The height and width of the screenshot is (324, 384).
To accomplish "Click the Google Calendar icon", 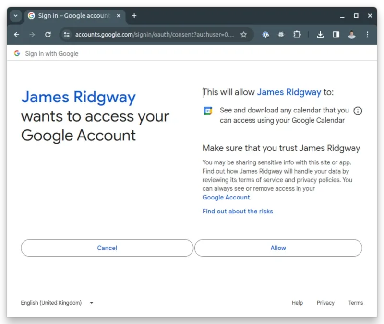I will point(208,111).
